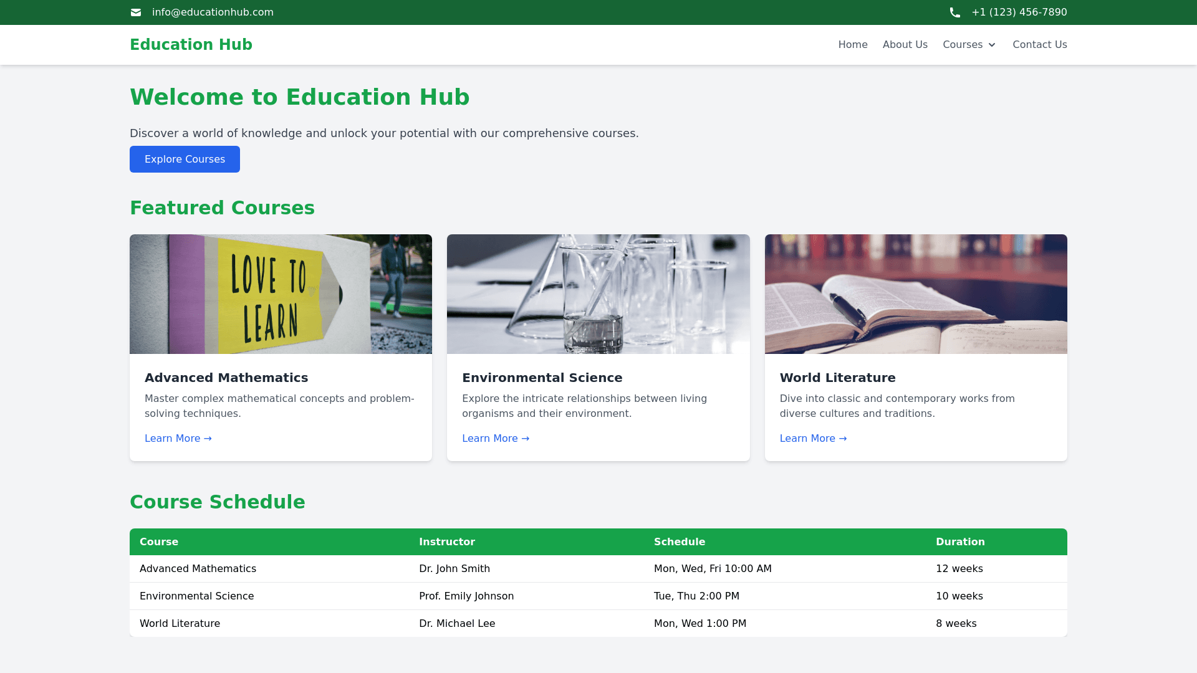Screen dimensions: 1197x673
Task: Click the envelope email icon
Action: tap(136, 12)
